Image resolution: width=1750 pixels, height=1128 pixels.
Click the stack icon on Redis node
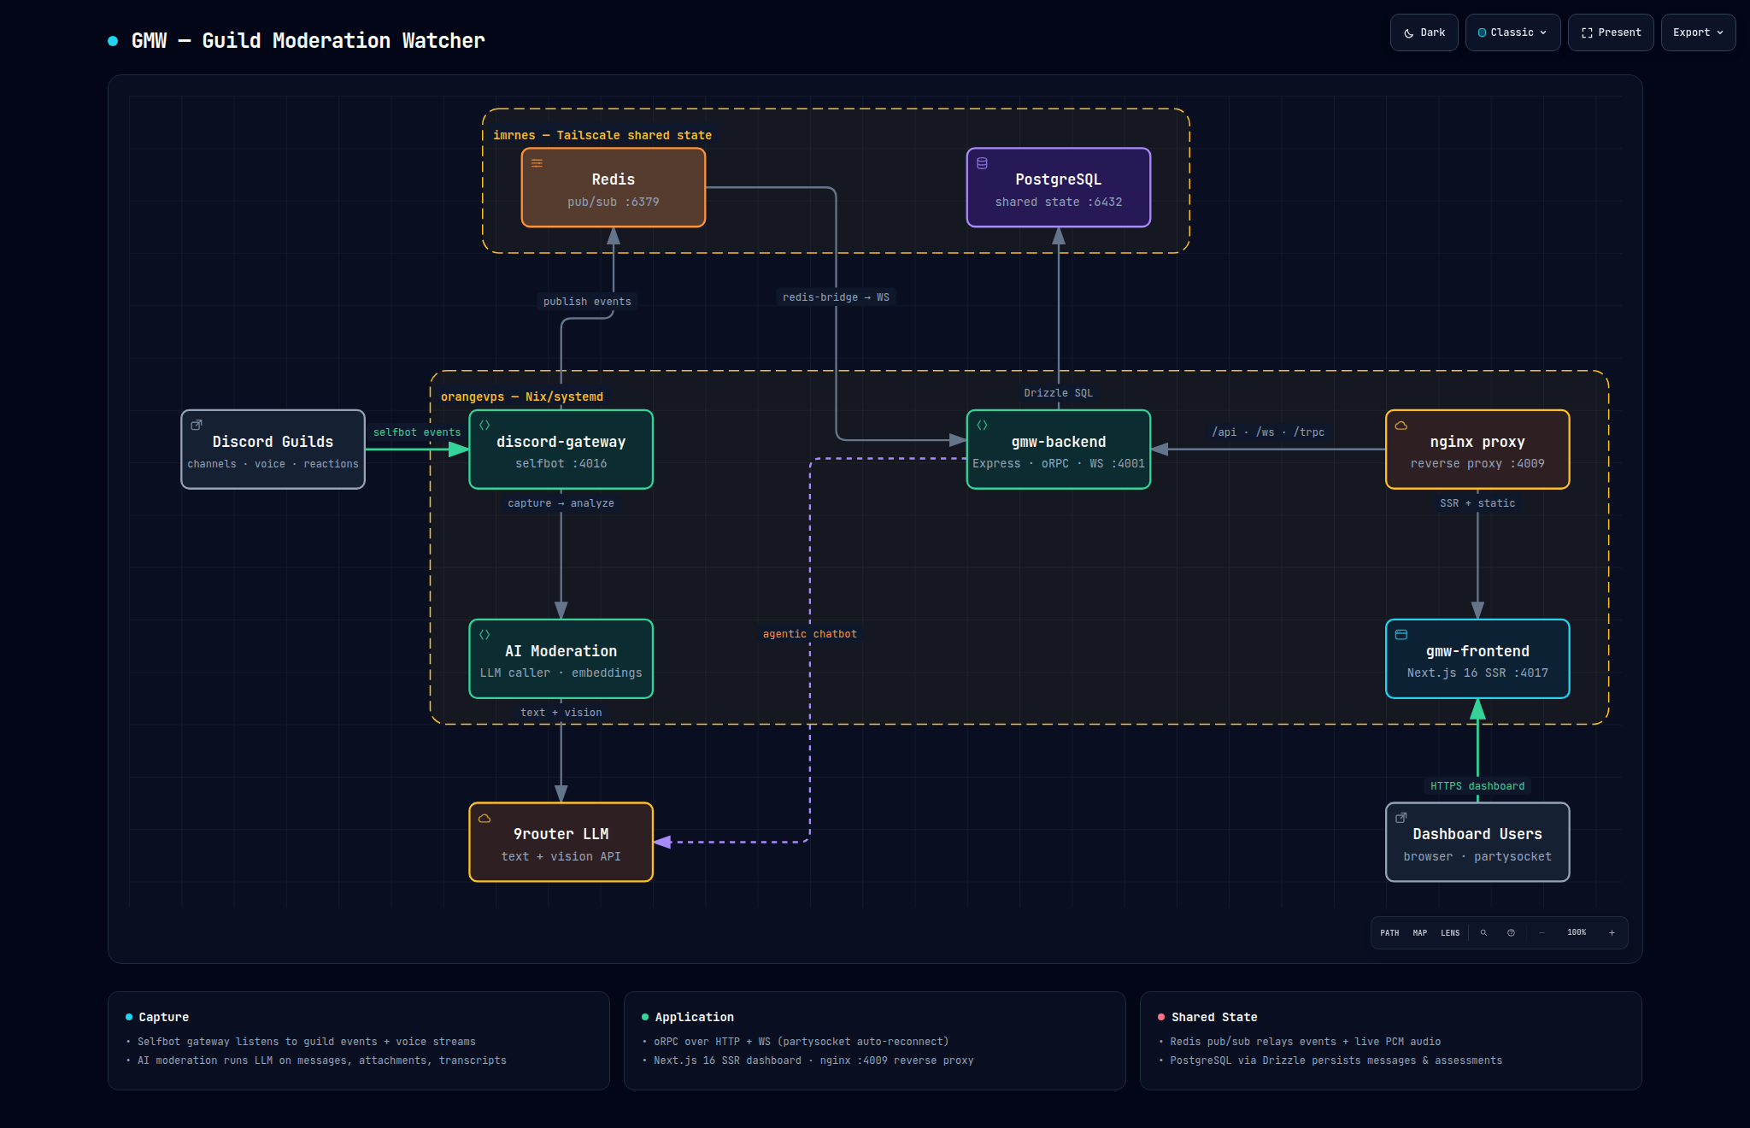(537, 163)
